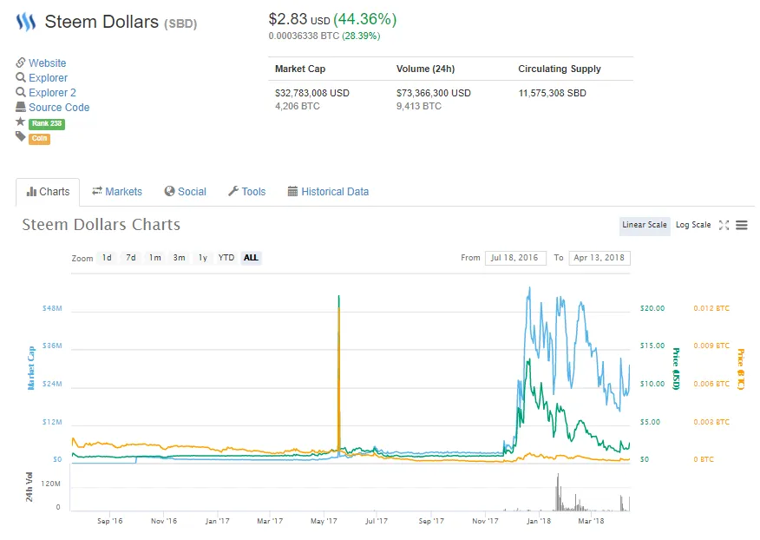This screenshot has height=540, width=760.
Task: Click the $73,366,300 USD volume value
Action: [433, 93]
